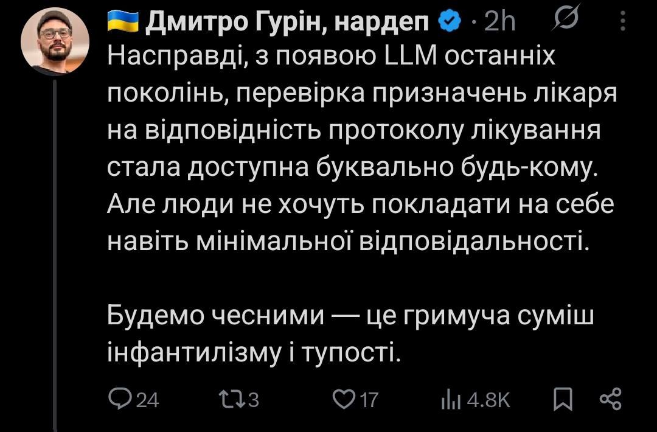
Task: Click the Ukrainian flag emoji beside the name
Action: [x=123, y=22]
